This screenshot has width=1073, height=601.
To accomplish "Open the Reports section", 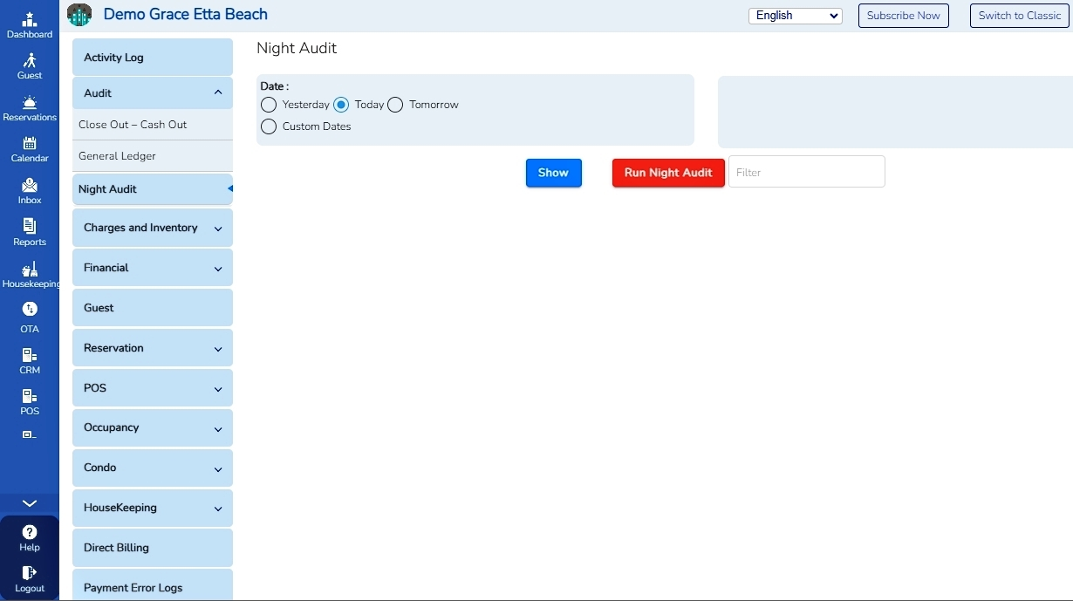I will point(30,233).
